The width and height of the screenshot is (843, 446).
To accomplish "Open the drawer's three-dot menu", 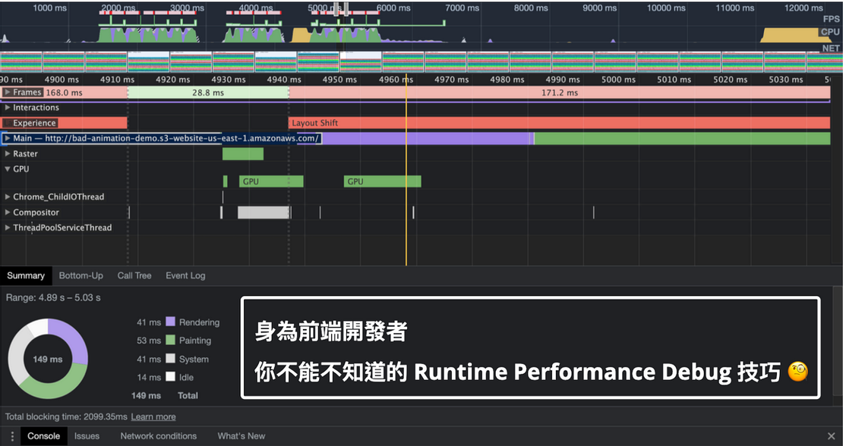I will tap(12, 436).
